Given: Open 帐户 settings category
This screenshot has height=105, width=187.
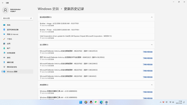Looking at the screenshot, I should pyautogui.click(x=18, y=48).
